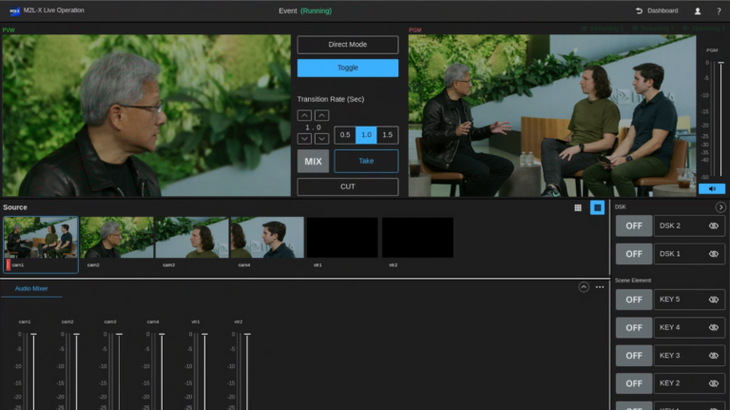Click the M2L-X app logo
The width and height of the screenshot is (730, 410).
click(x=16, y=10)
